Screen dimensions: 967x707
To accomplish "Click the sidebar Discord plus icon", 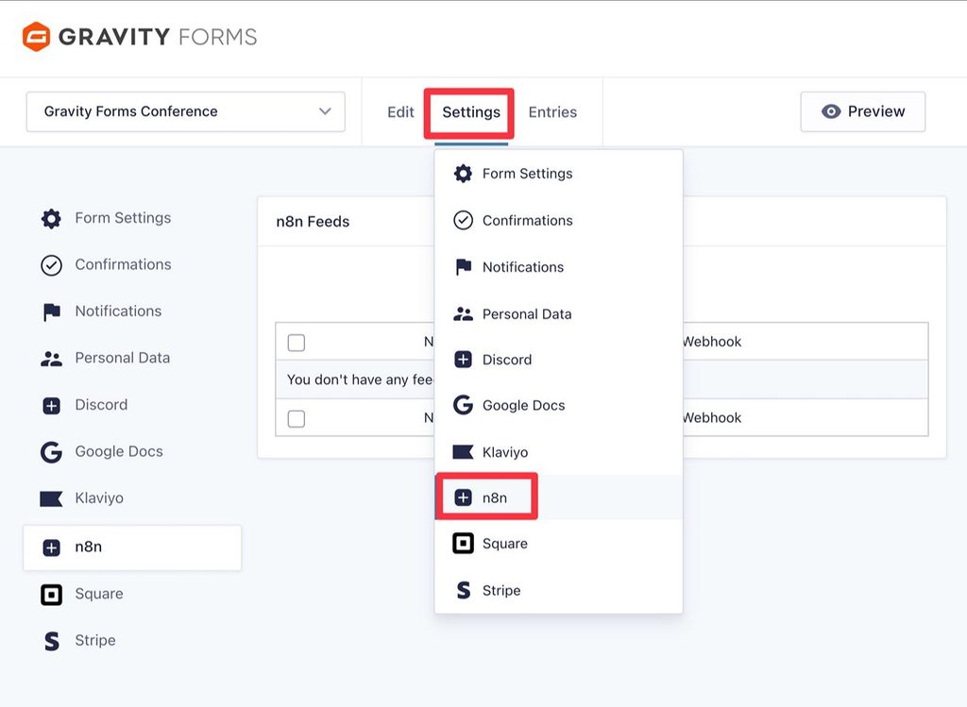I will (x=51, y=406).
